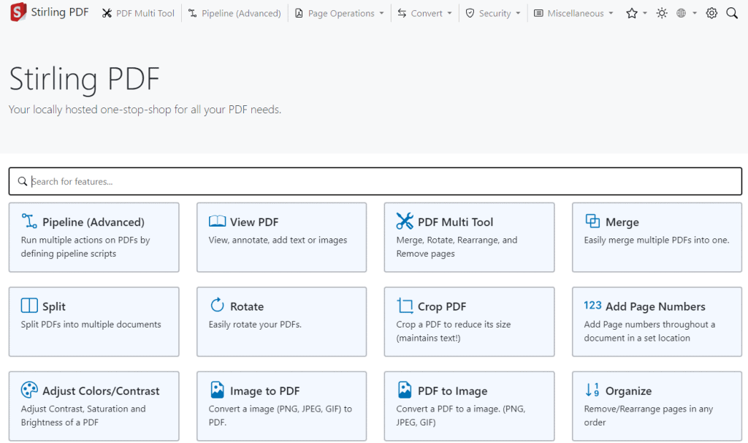The height and width of the screenshot is (443, 748).
Task: Click the Crop PDF icon
Action: point(405,306)
